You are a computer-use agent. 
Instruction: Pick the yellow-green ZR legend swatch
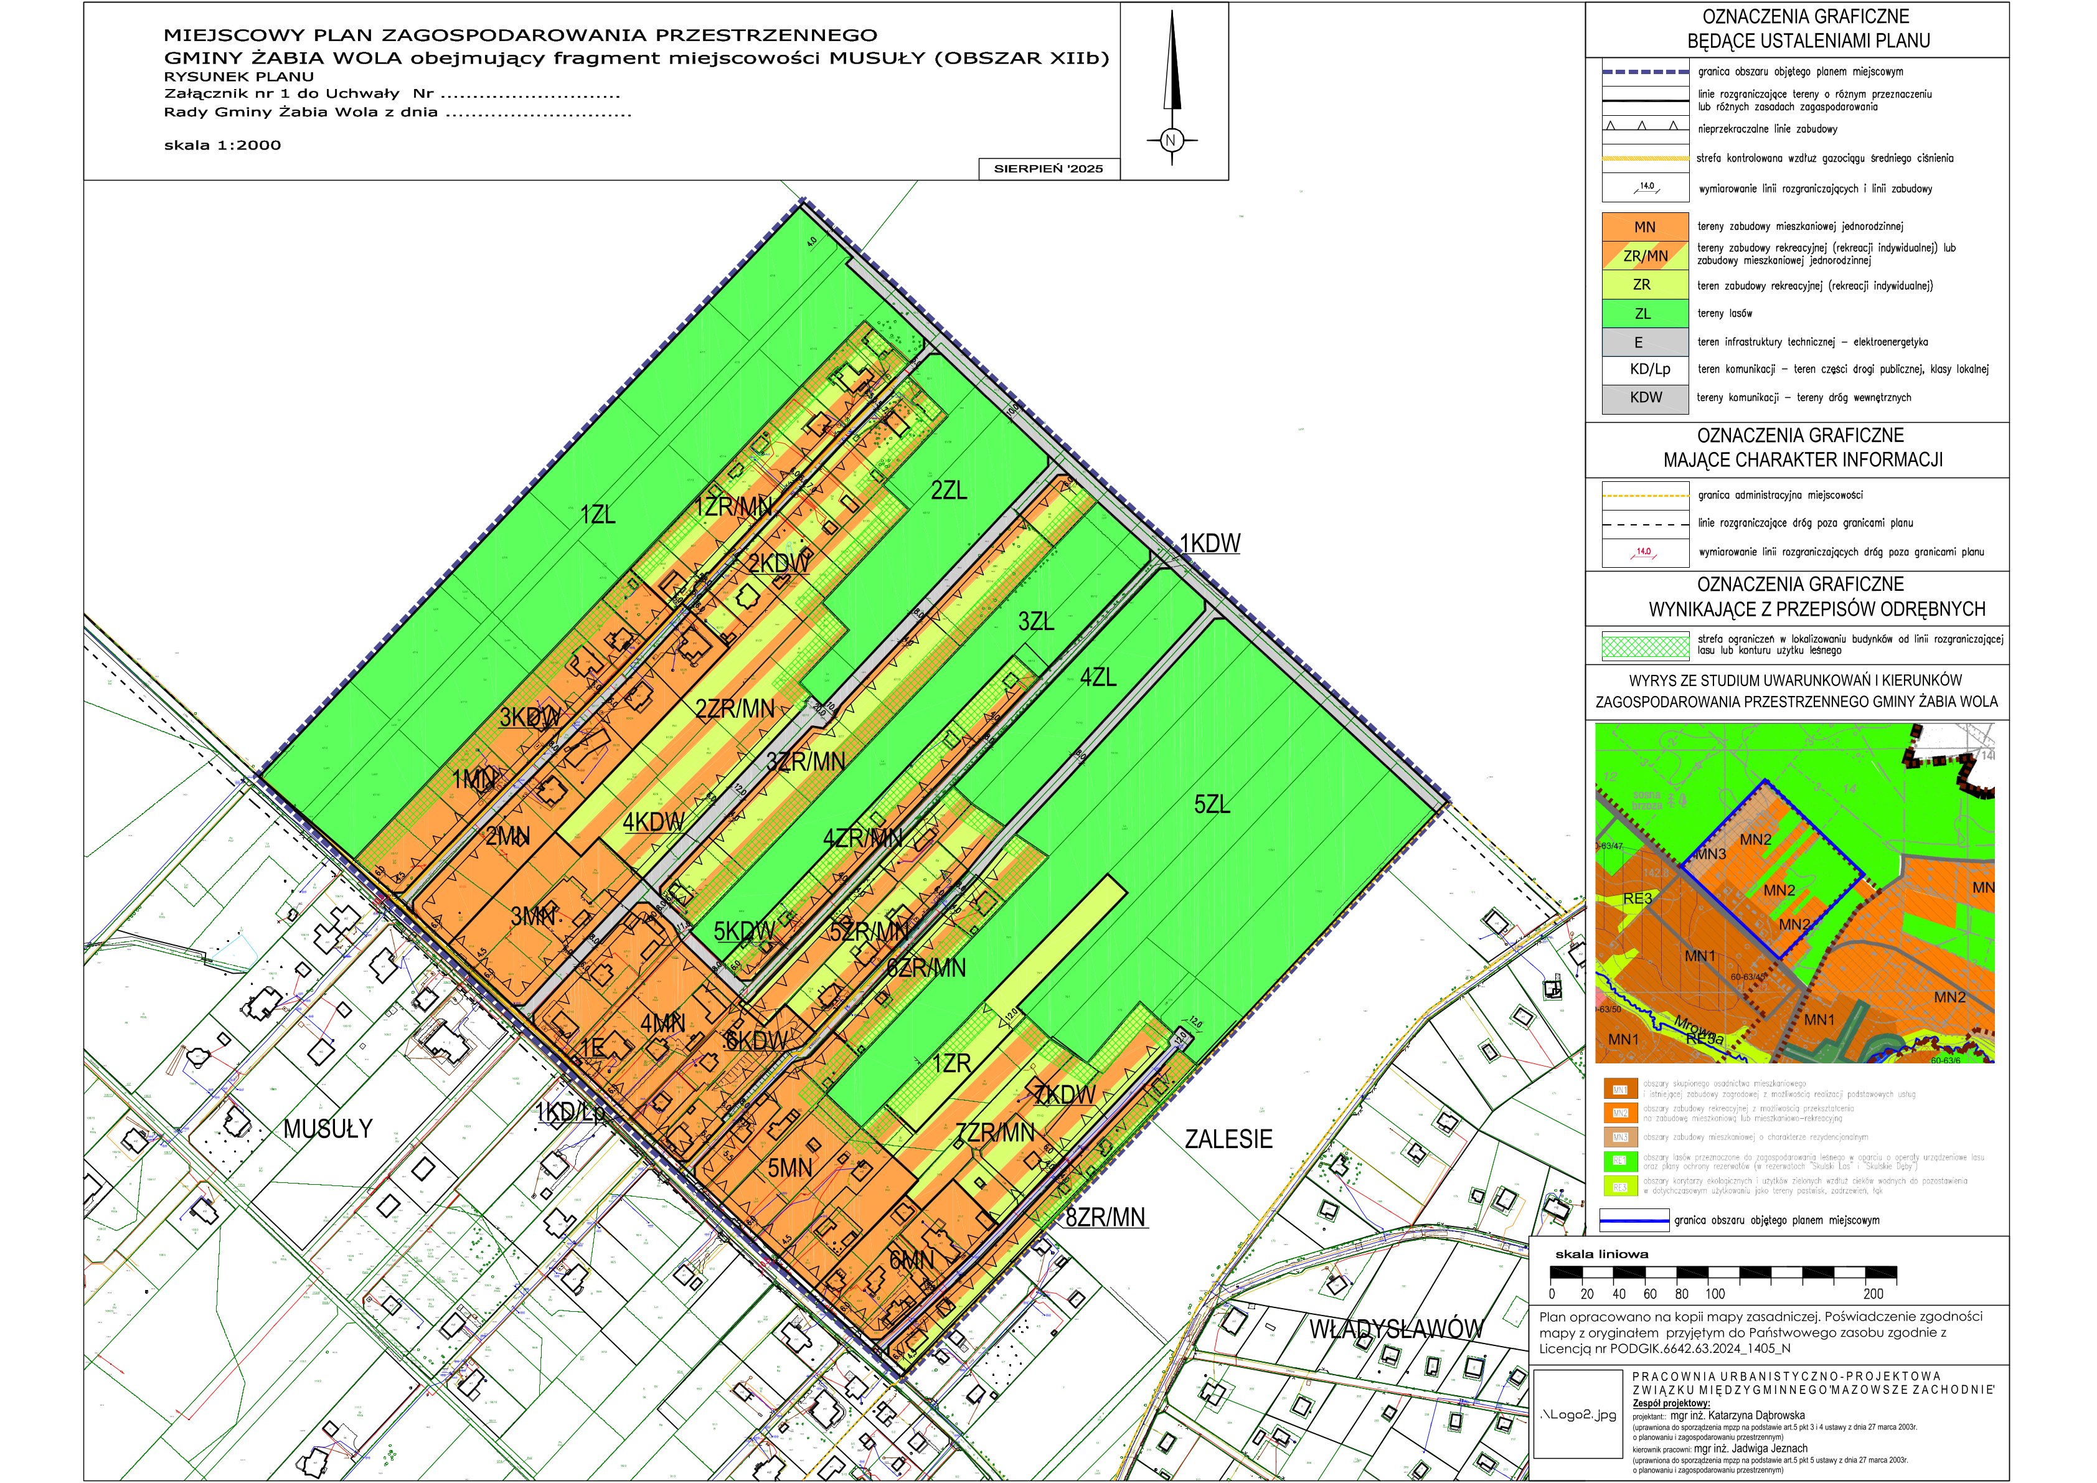pos(1645,284)
